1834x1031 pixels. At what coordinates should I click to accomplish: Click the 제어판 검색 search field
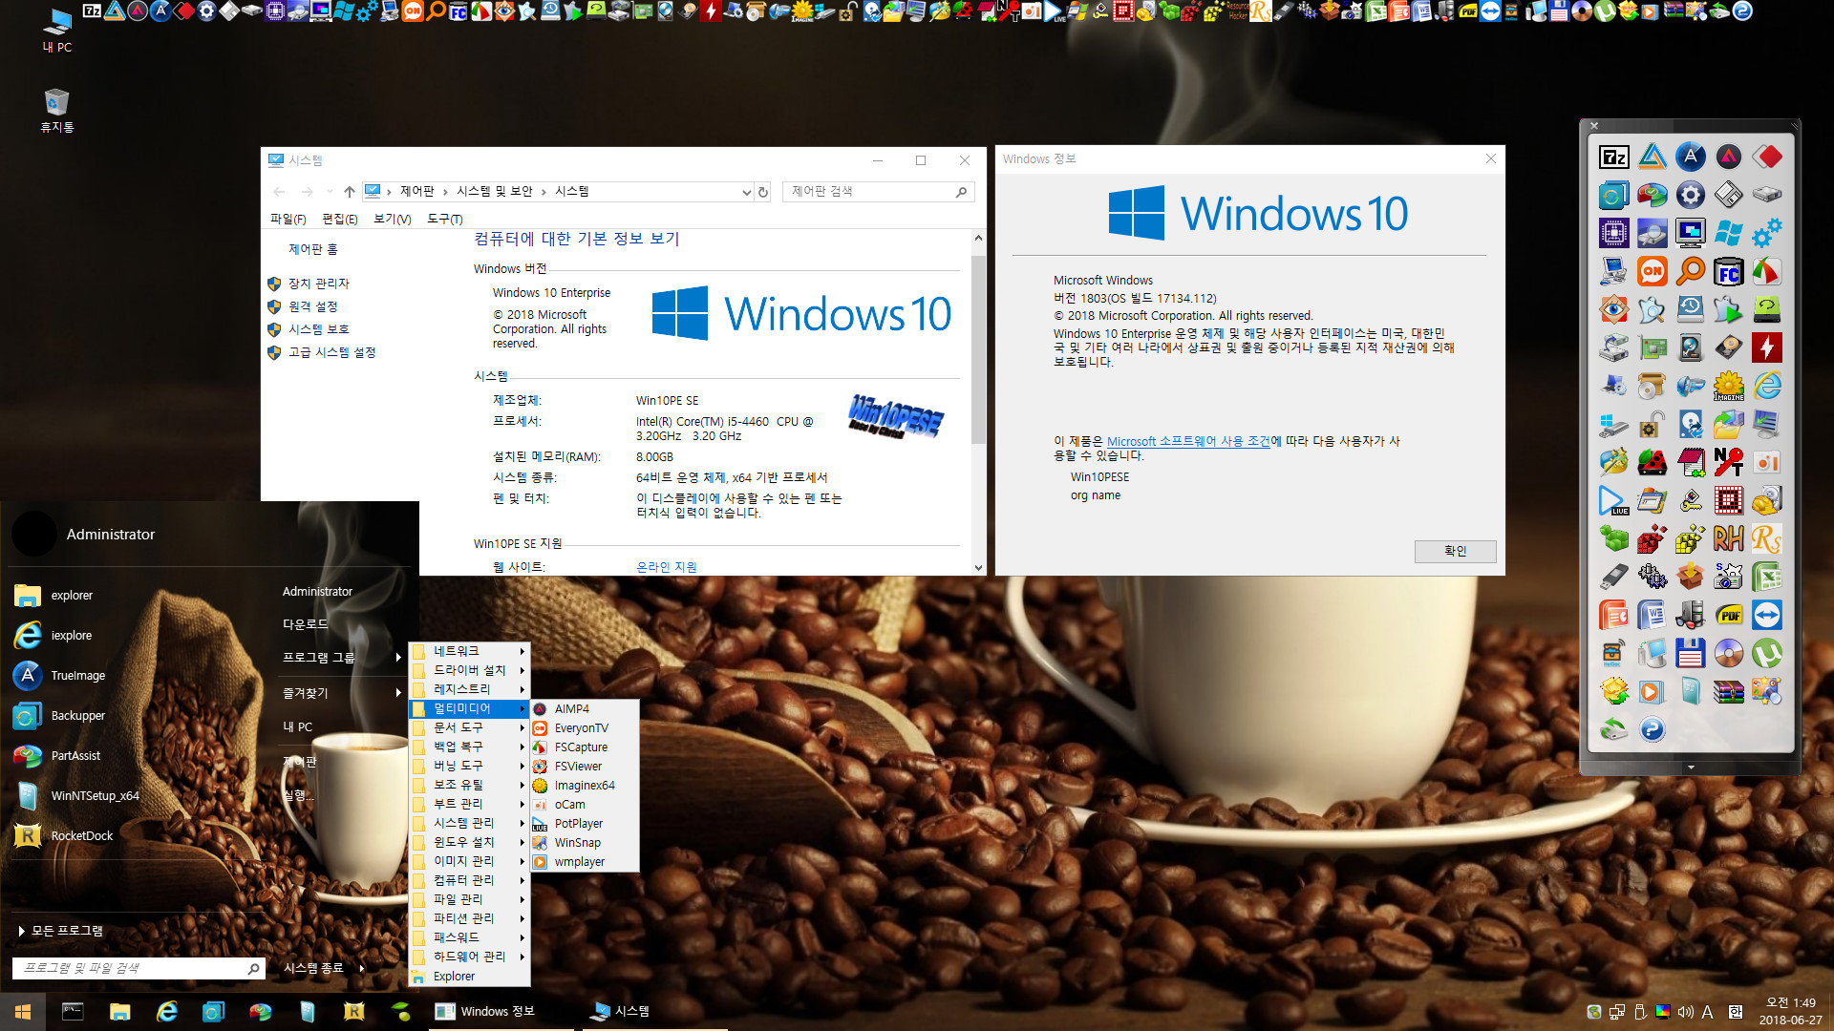pos(878,192)
